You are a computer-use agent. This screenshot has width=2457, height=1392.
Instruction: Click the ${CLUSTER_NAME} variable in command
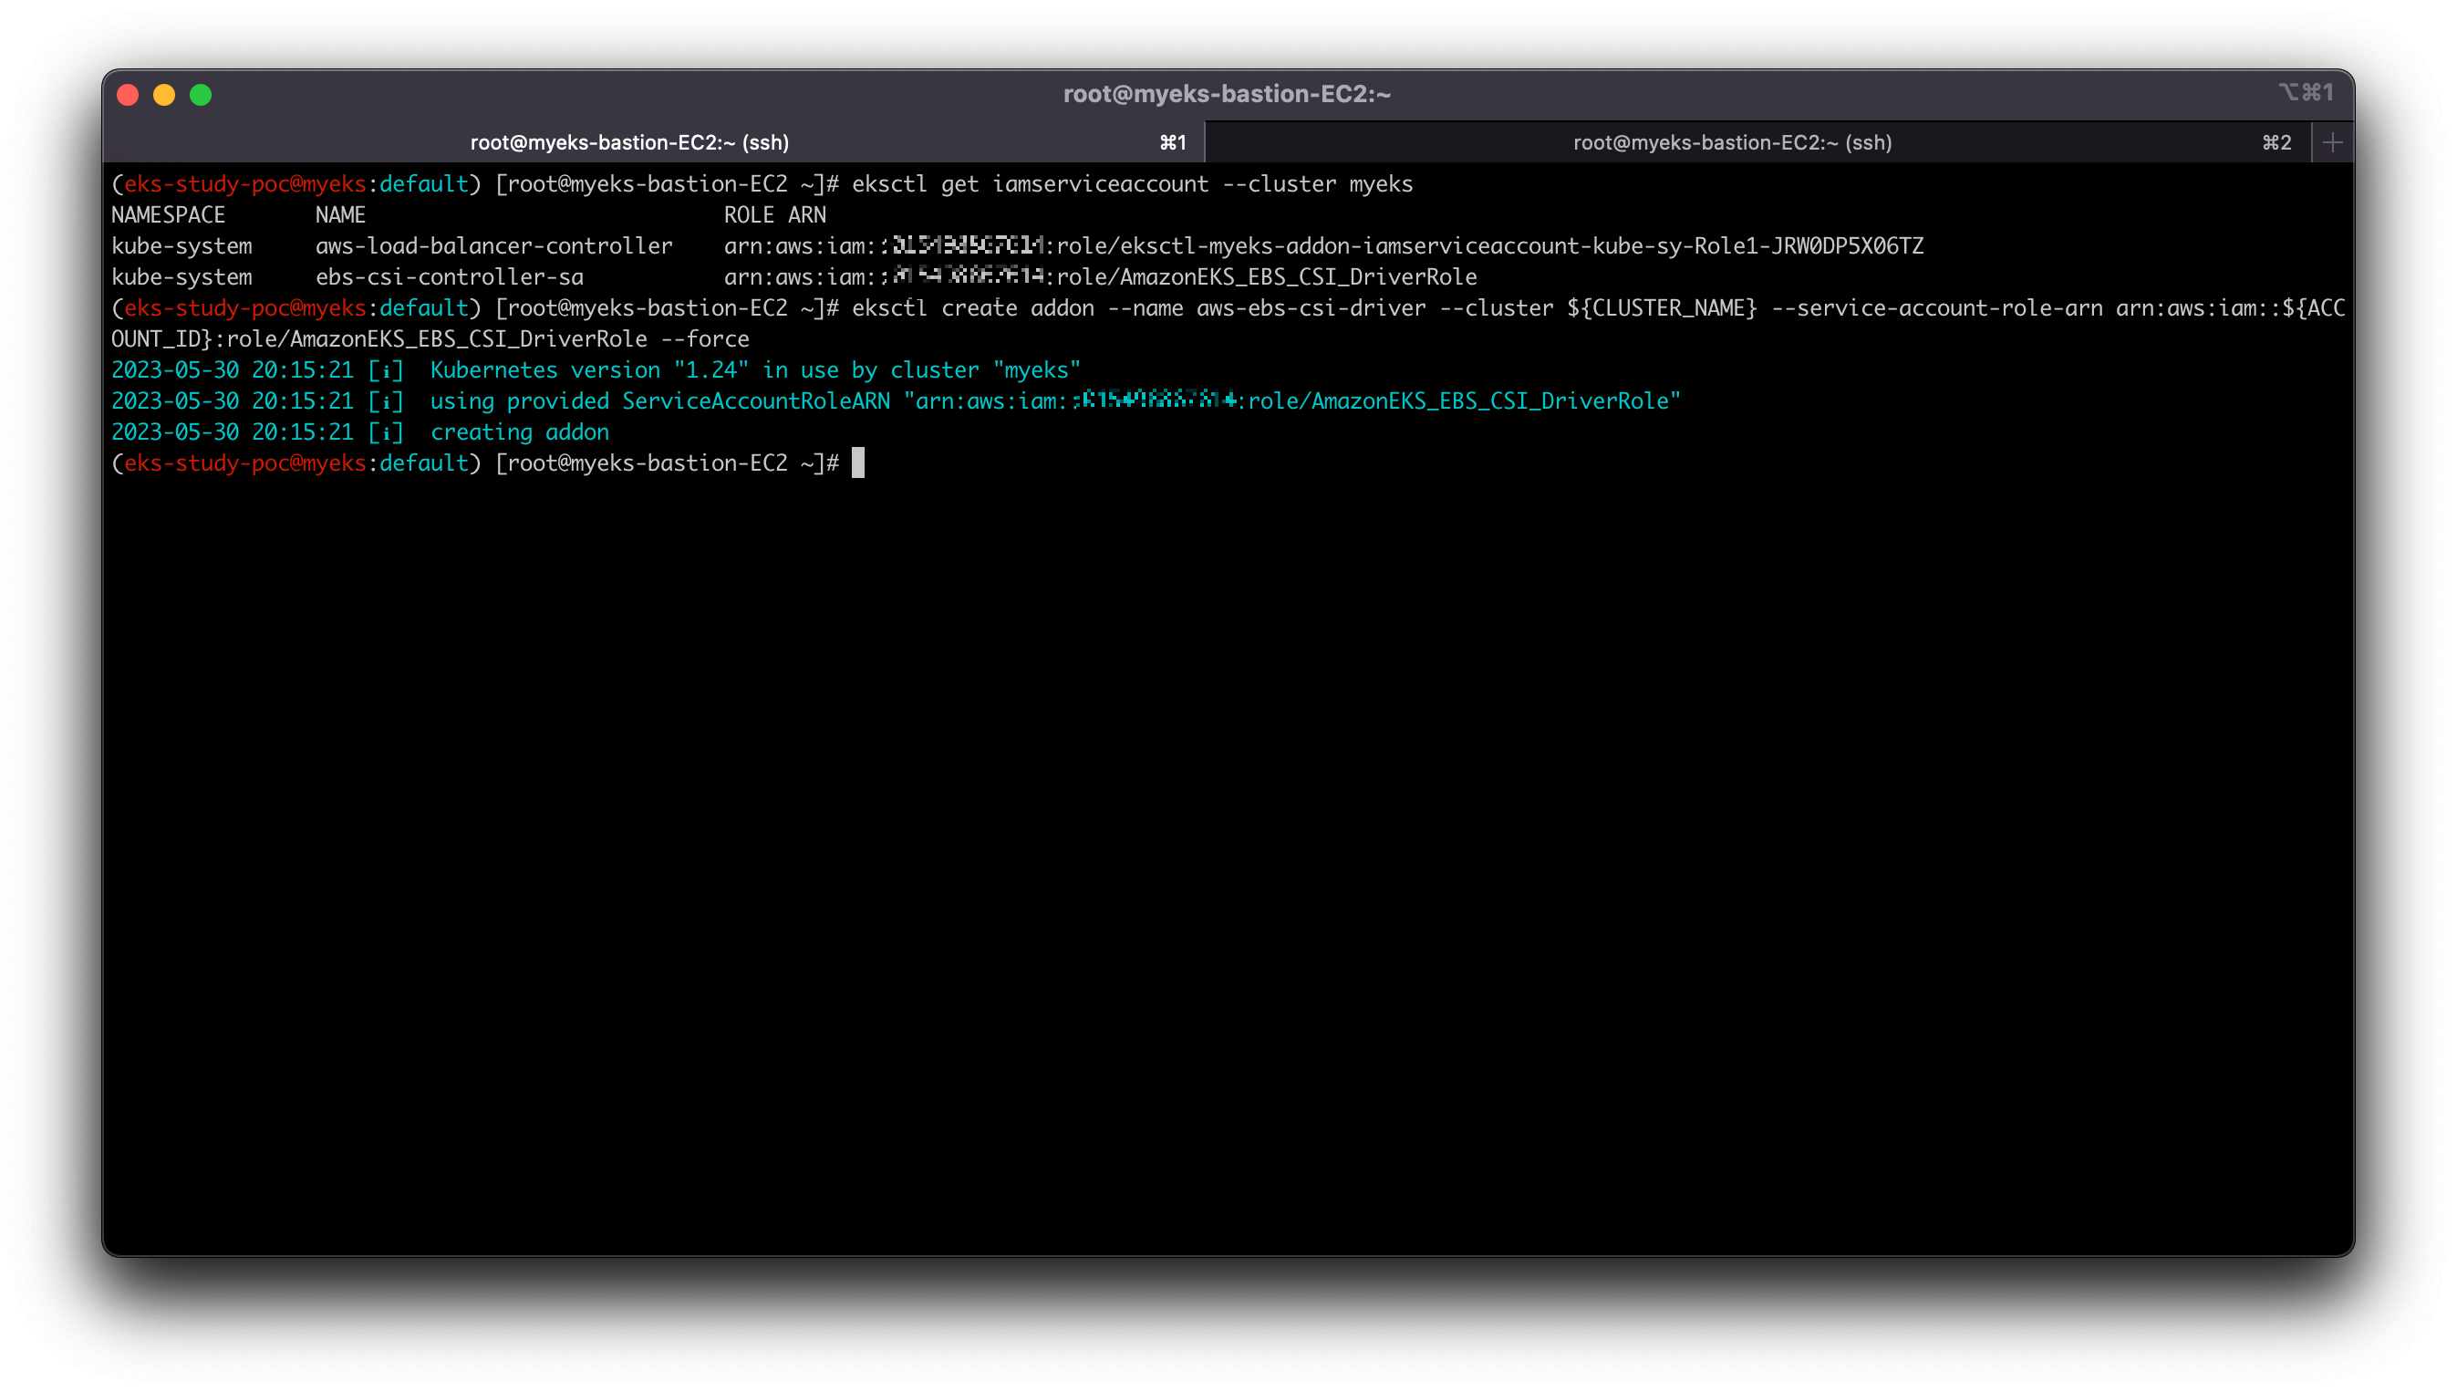pyautogui.click(x=1661, y=307)
